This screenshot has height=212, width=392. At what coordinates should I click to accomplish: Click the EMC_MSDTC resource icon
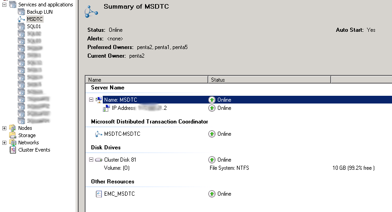pos(99,194)
